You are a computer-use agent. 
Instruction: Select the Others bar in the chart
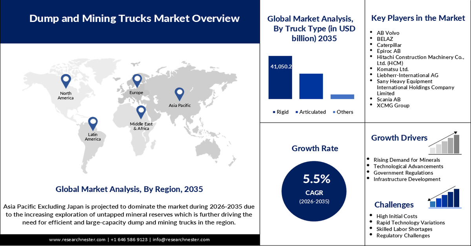coord(342,96)
